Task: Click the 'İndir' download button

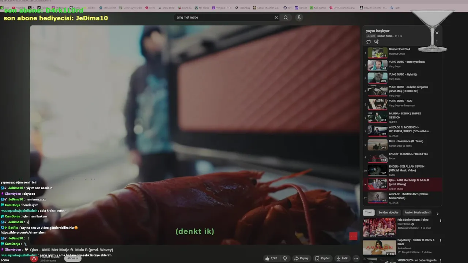Action: [342, 258]
